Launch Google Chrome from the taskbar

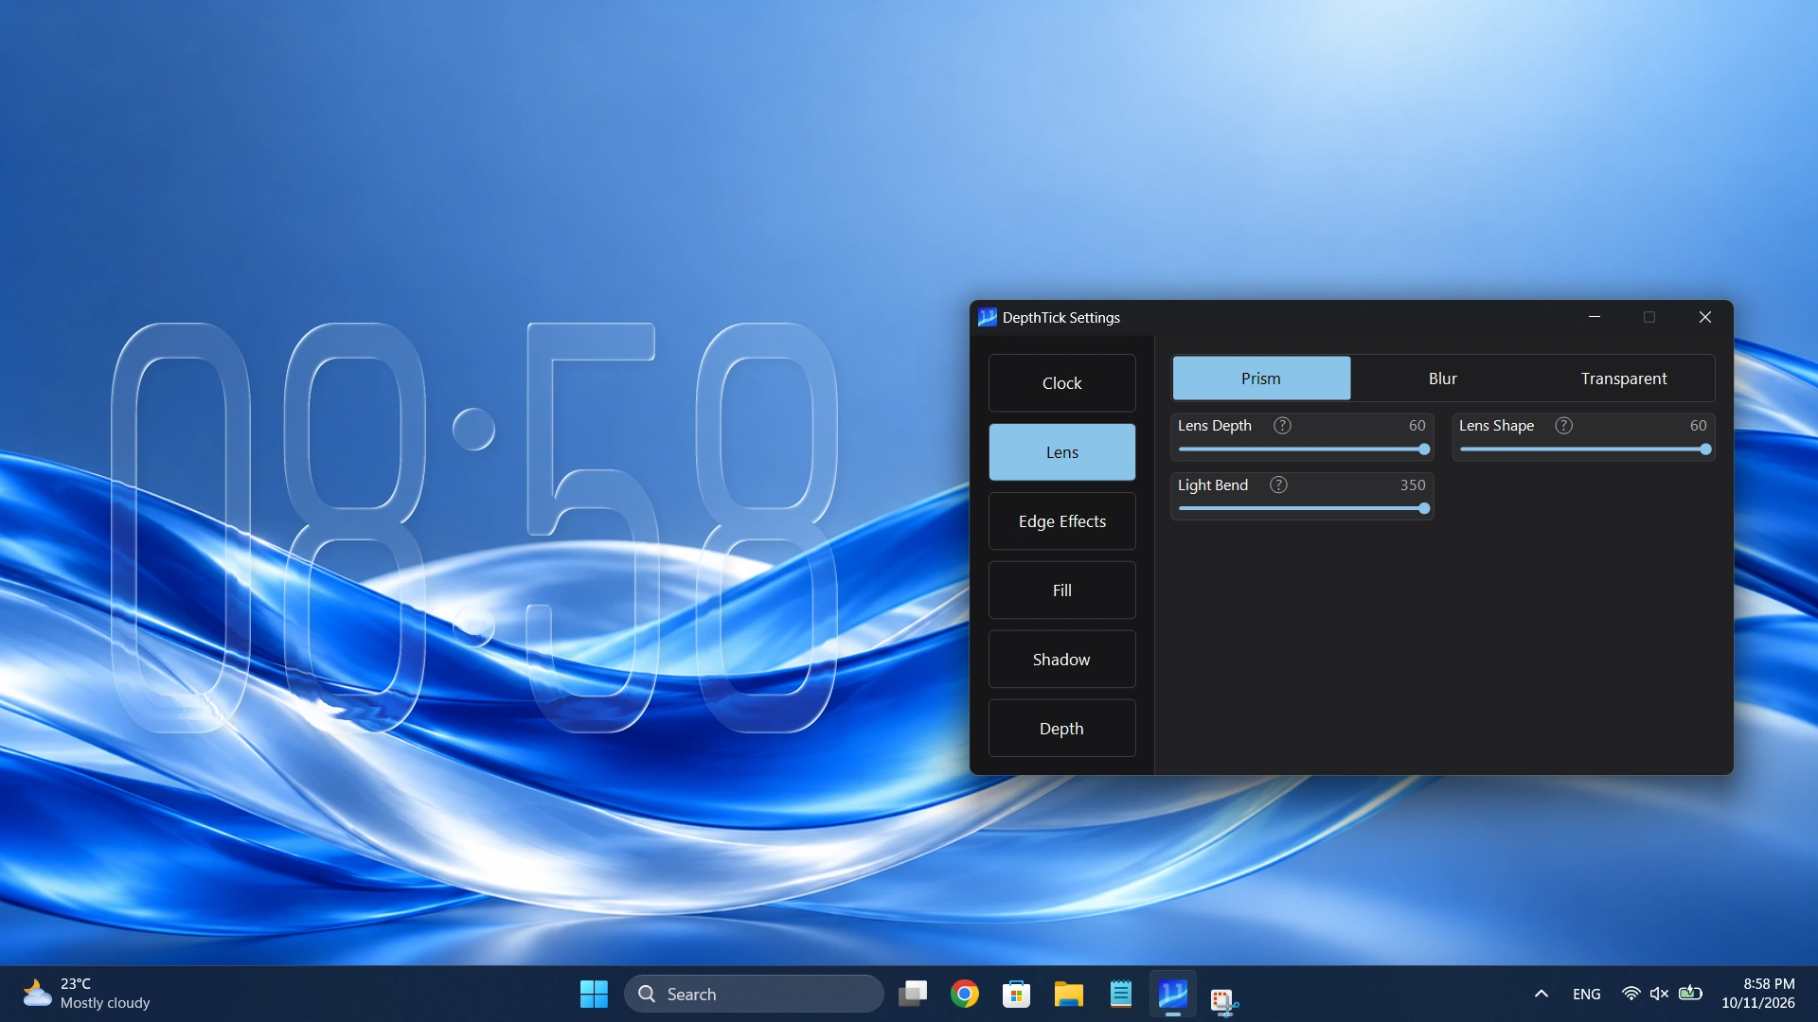pos(965,994)
